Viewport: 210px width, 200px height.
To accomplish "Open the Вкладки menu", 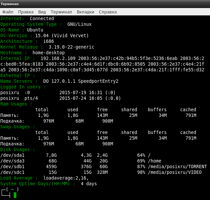I will [x=85, y=12].
